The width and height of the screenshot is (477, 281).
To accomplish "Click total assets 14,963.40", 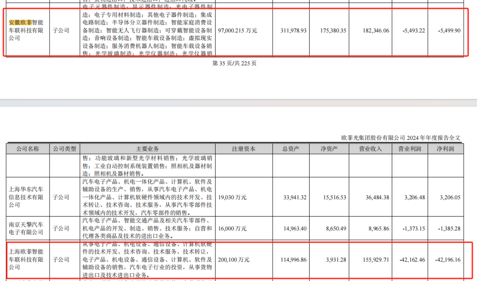I will point(295,229).
